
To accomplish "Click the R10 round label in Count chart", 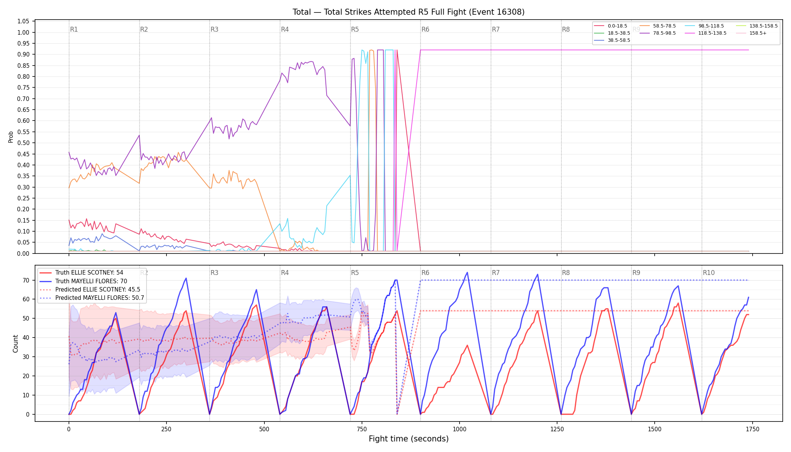I will [x=709, y=273].
